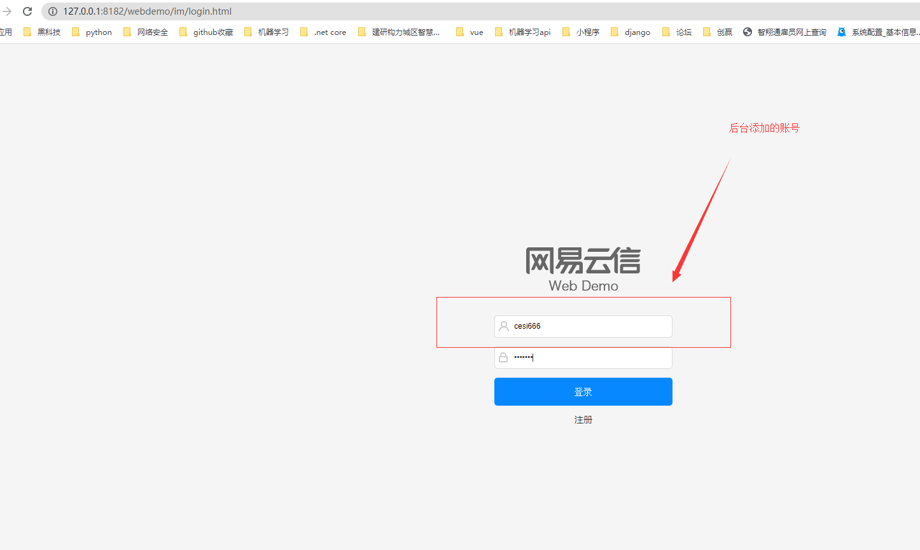920x550 pixels.
Task: Click the lock icon in the password field
Action: pyautogui.click(x=503, y=357)
